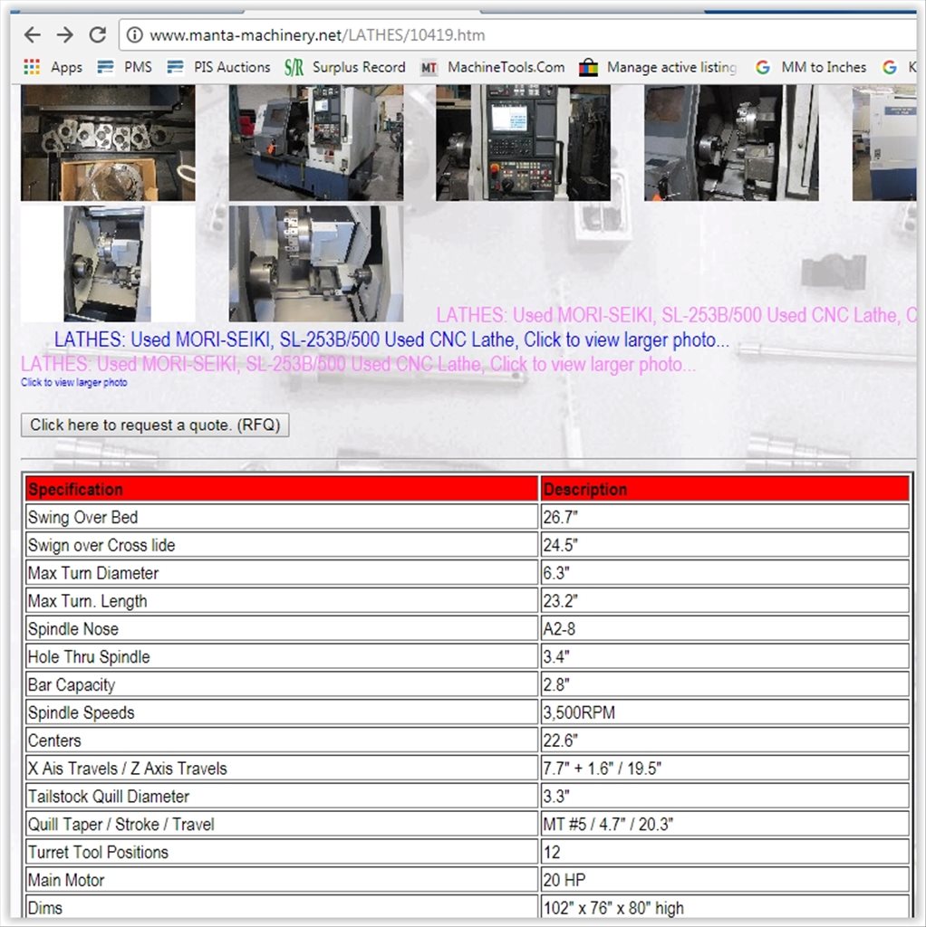Select the 'Quill Taper / Stroke / Travel' cell
Screen dimensions: 926x927
[x=282, y=824]
